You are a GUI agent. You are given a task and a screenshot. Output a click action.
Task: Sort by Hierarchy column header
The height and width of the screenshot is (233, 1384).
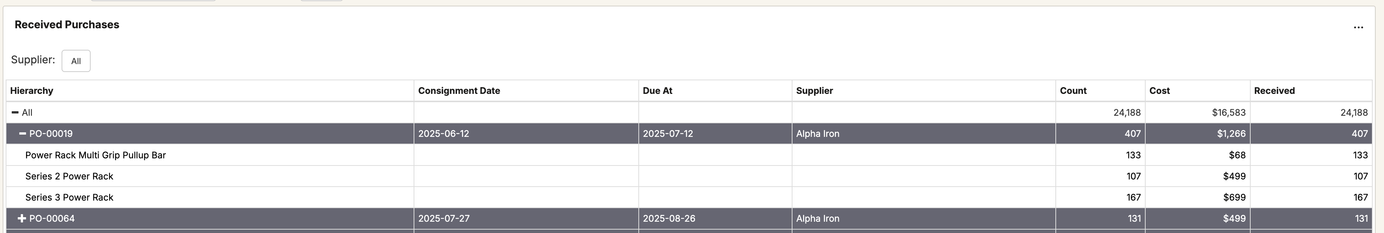click(x=32, y=91)
